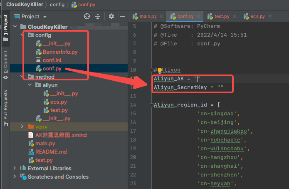Expand External Libraries node
The height and width of the screenshot is (189, 289).
pos(15,168)
